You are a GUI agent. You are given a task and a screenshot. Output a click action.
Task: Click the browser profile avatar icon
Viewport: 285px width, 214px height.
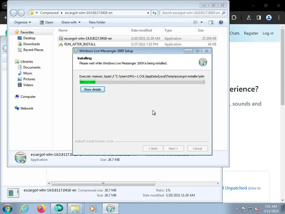tap(269, 18)
